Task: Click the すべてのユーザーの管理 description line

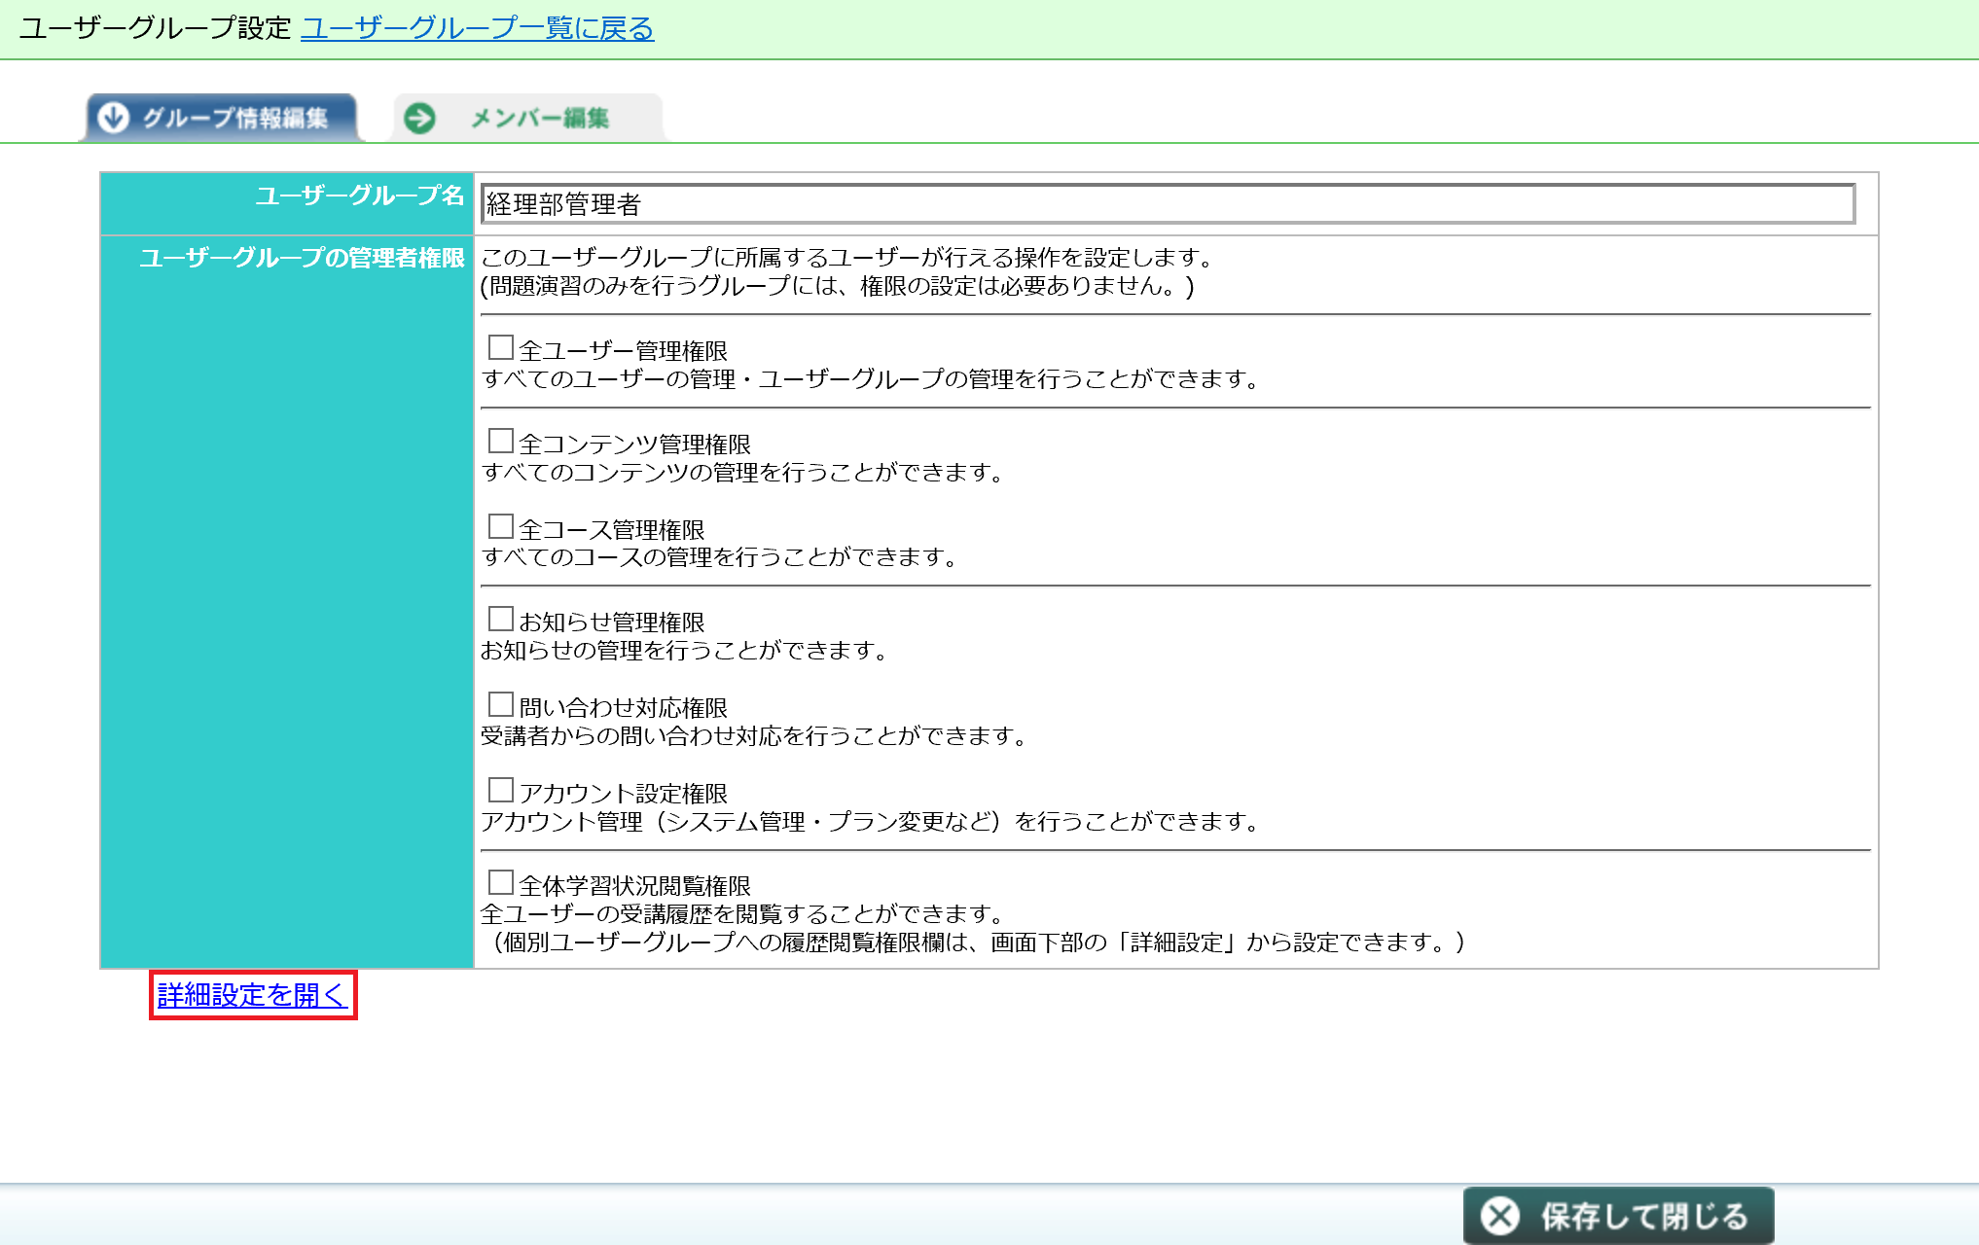Action: (x=872, y=378)
